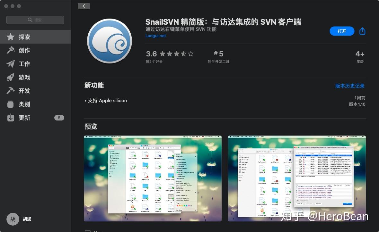The height and width of the screenshot is (232, 379).
Task: Open the 类别 sidebar icon
Action: 10,104
